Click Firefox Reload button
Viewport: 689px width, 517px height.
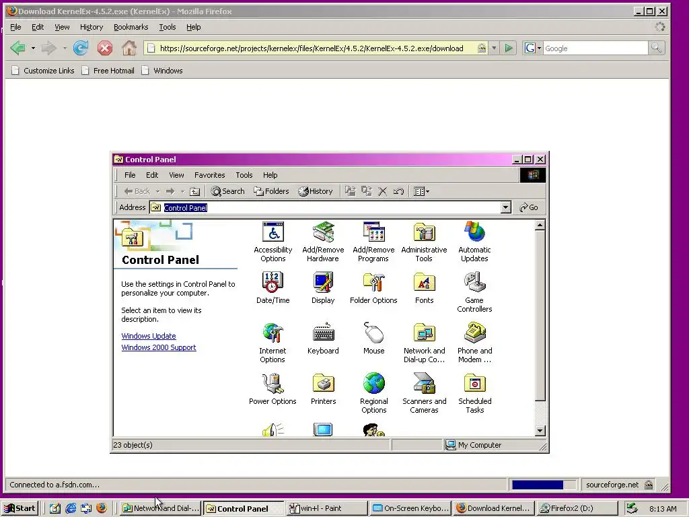click(81, 48)
